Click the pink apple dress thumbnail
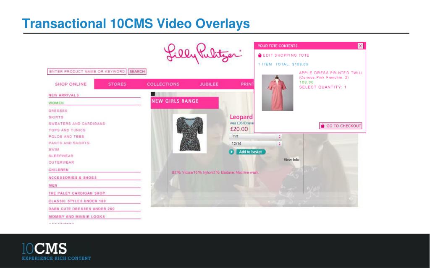The height and width of the screenshot is (268, 430). (x=277, y=93)
